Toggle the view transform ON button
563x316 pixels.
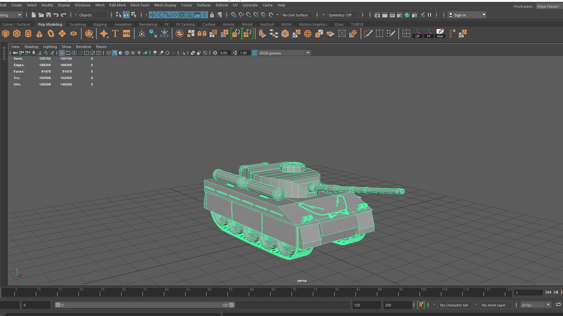(x=255, y=53)
